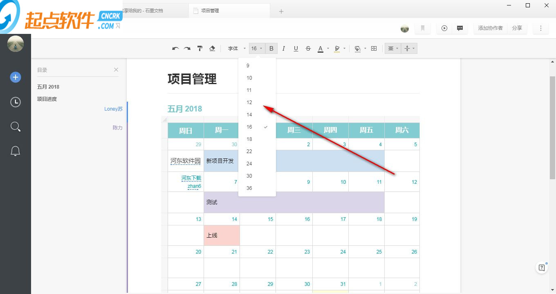Click the 周日 column header cell
The width and height of the screenshot is (556, 294).
[x=186, y=130]
